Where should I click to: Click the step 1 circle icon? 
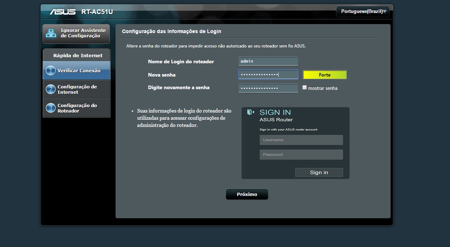click(50, 70)
